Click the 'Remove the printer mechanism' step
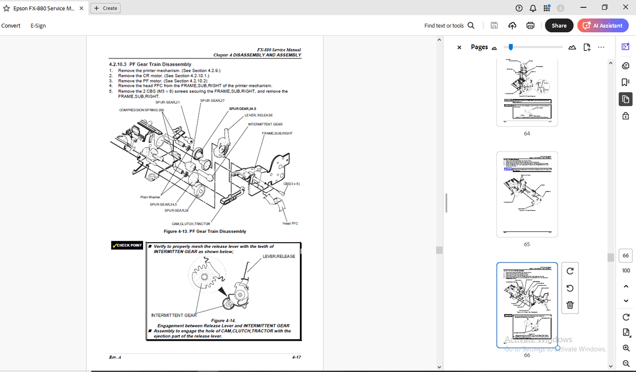 (169, 70)
